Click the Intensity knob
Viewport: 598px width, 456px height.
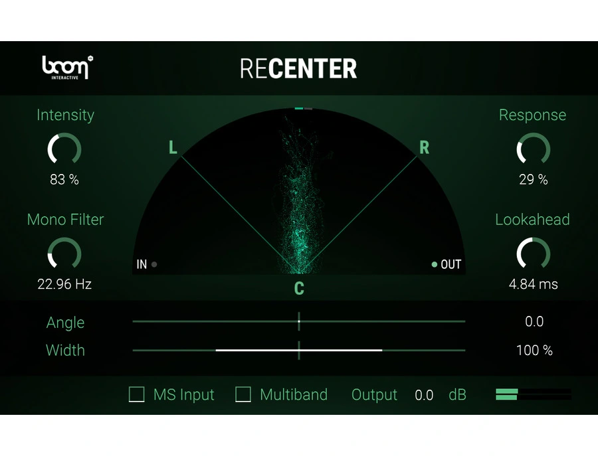coord(64,149)
